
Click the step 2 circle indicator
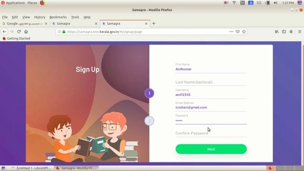pyautogui.click(x=149, y=121)
